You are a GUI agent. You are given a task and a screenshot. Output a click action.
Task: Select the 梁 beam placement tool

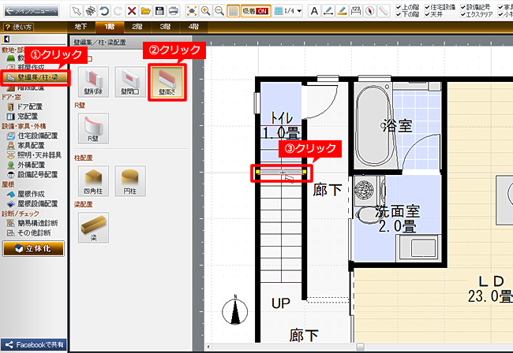click(x=94, y=228)
